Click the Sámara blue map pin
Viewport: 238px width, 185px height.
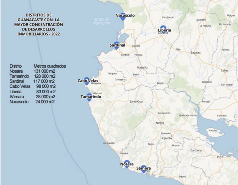tap(144, 169)
